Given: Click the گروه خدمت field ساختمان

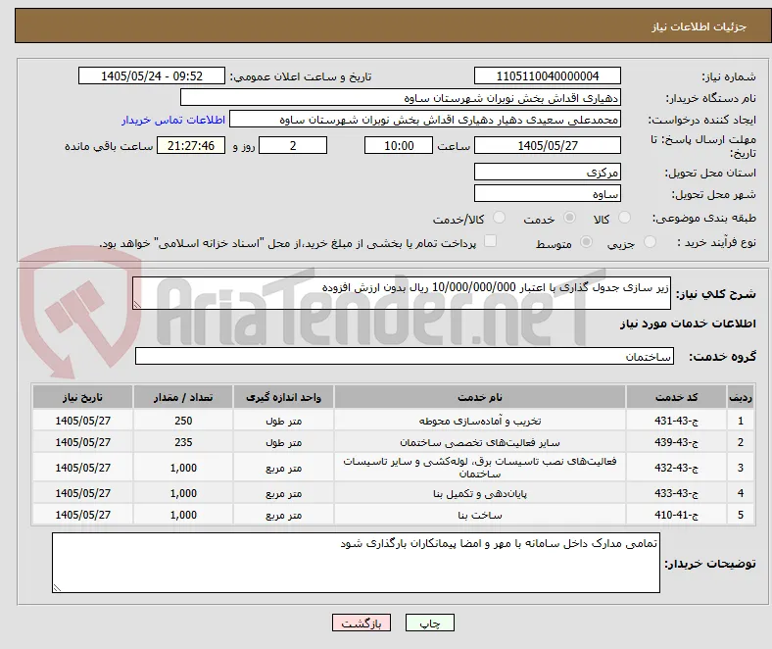Looking at the screenshot, I should pyautogui.click(x=405, y=356).
